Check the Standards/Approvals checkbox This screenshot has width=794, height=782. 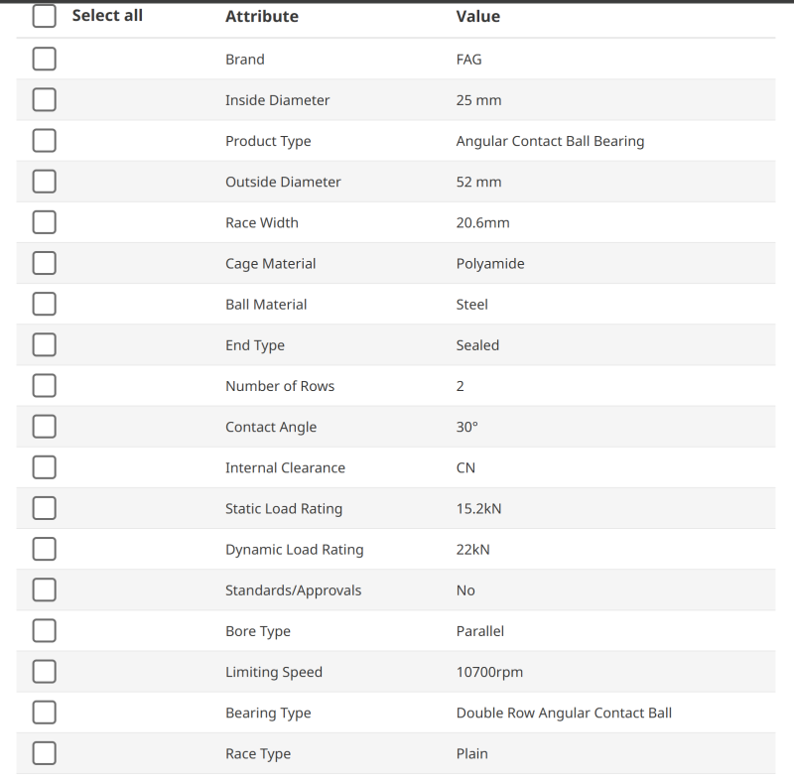pos(44,589)
